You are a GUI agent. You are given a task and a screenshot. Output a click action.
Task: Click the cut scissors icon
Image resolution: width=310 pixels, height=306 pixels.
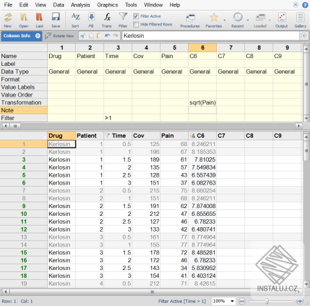83,36
